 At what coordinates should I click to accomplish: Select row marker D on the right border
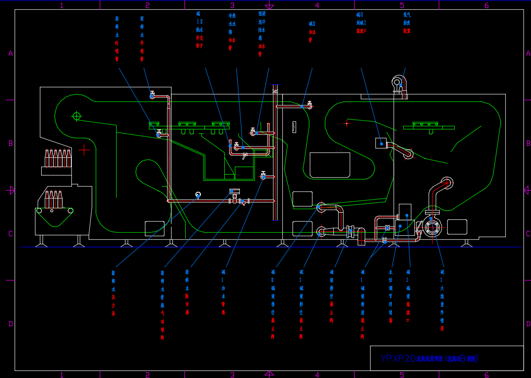click(x=527, y=324)
